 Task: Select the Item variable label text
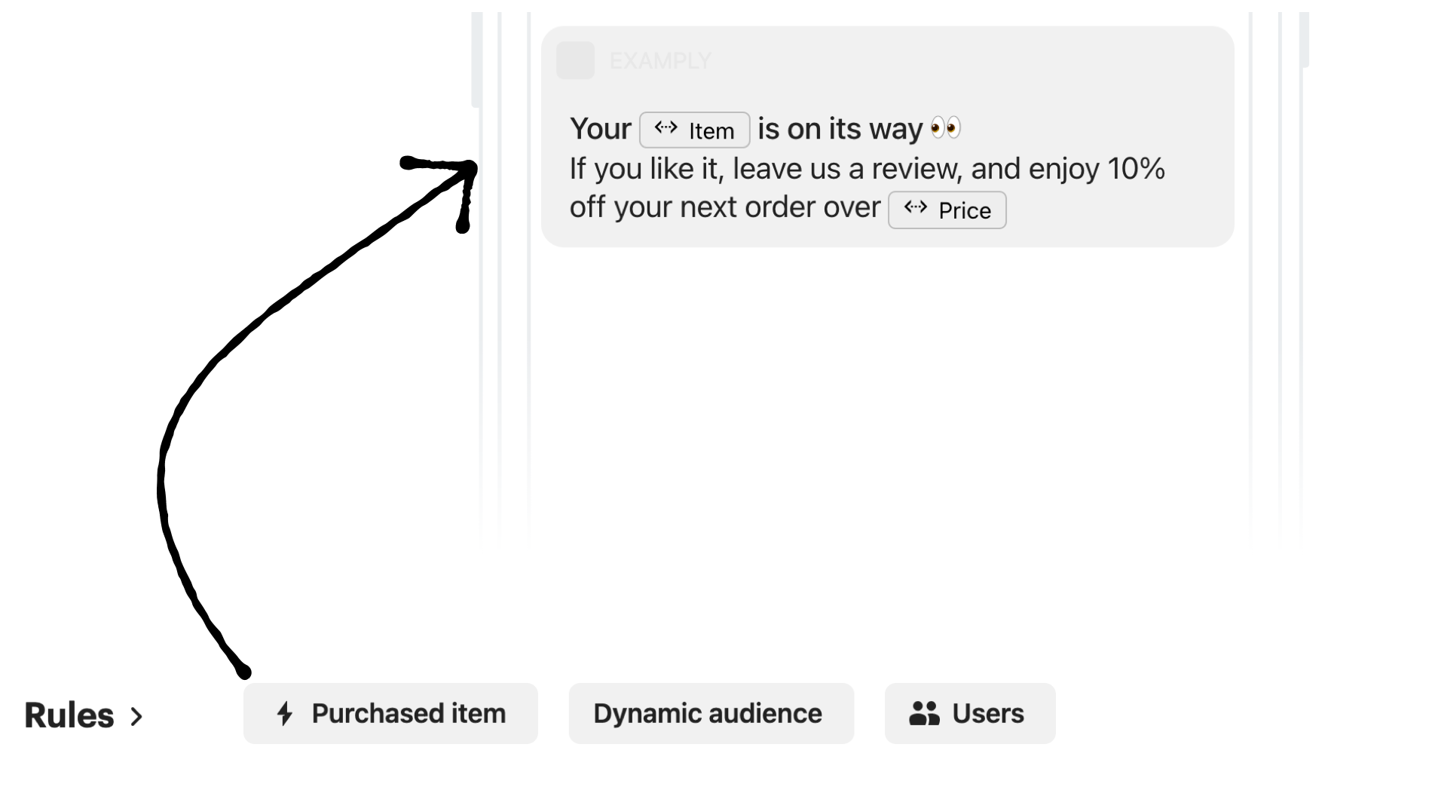(x=711, y=131)
